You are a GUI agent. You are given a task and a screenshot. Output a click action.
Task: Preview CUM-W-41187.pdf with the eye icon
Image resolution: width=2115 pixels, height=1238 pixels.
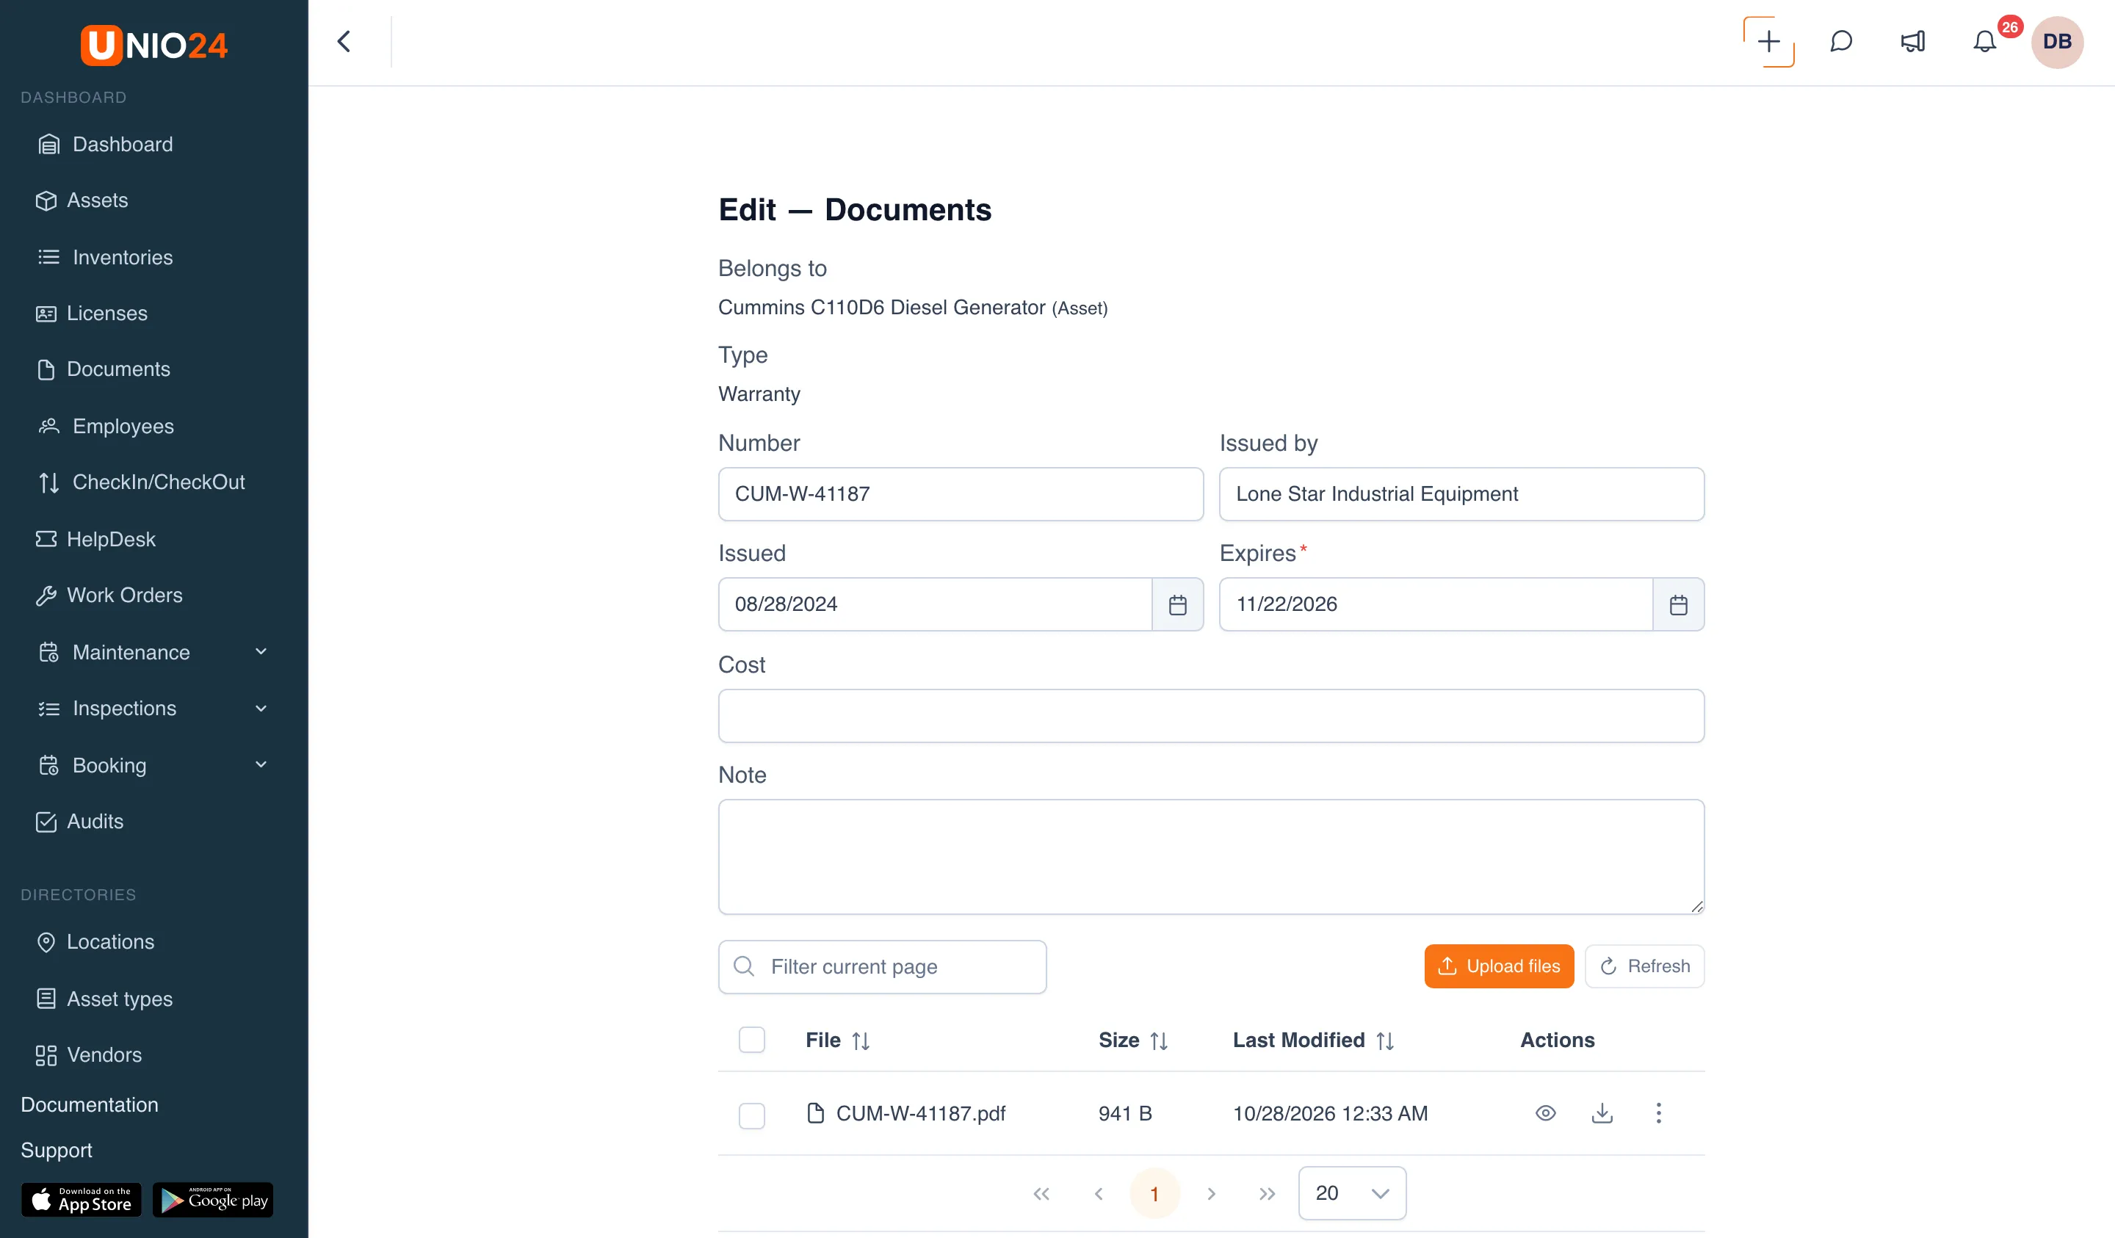[1545, 1113]
